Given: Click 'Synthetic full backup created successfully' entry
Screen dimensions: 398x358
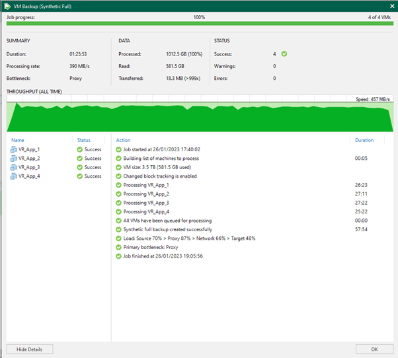Looking at the screenshot, I should (168, 229).
